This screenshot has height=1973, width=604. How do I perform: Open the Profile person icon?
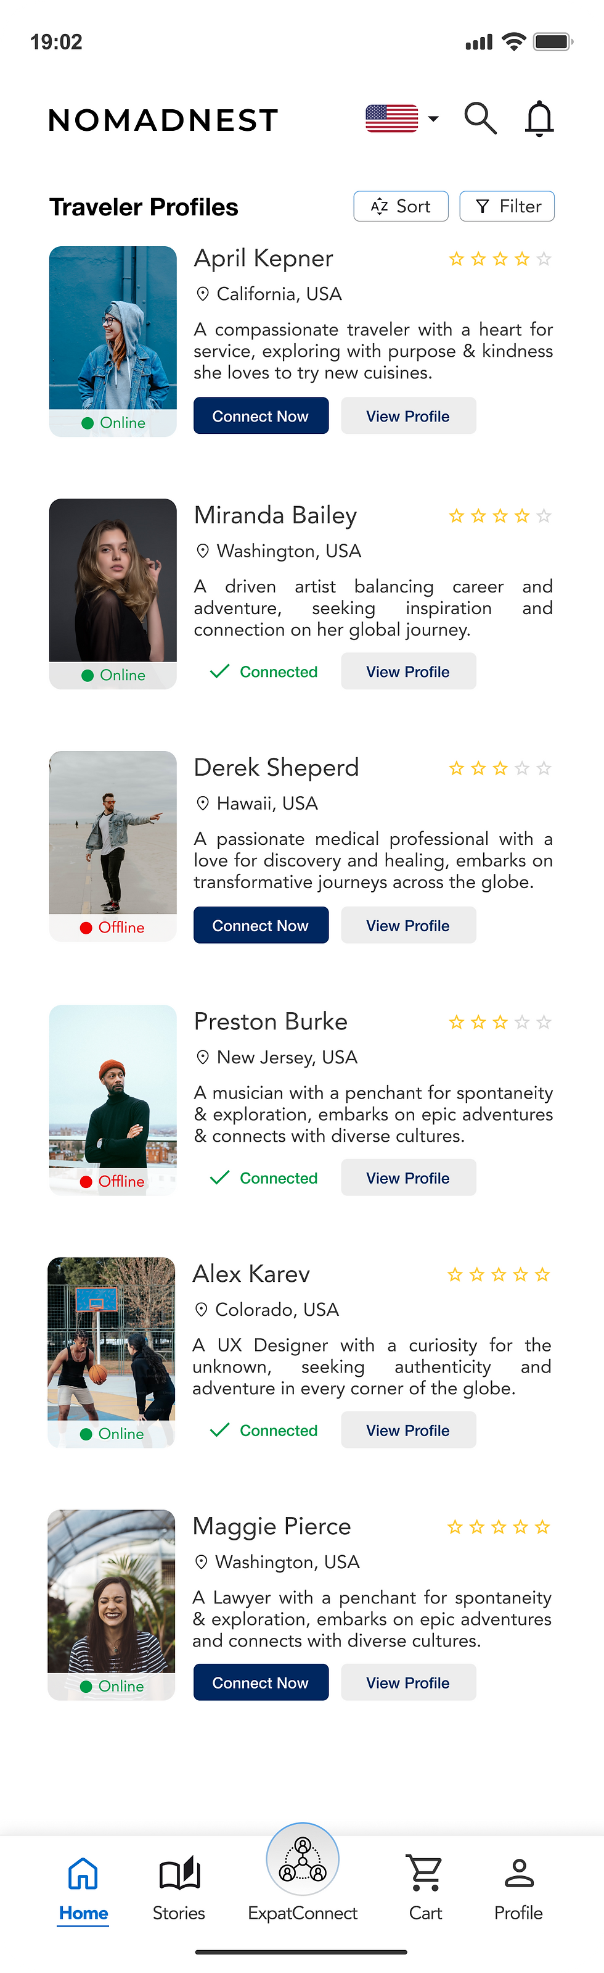click(x=518, y=1872)
